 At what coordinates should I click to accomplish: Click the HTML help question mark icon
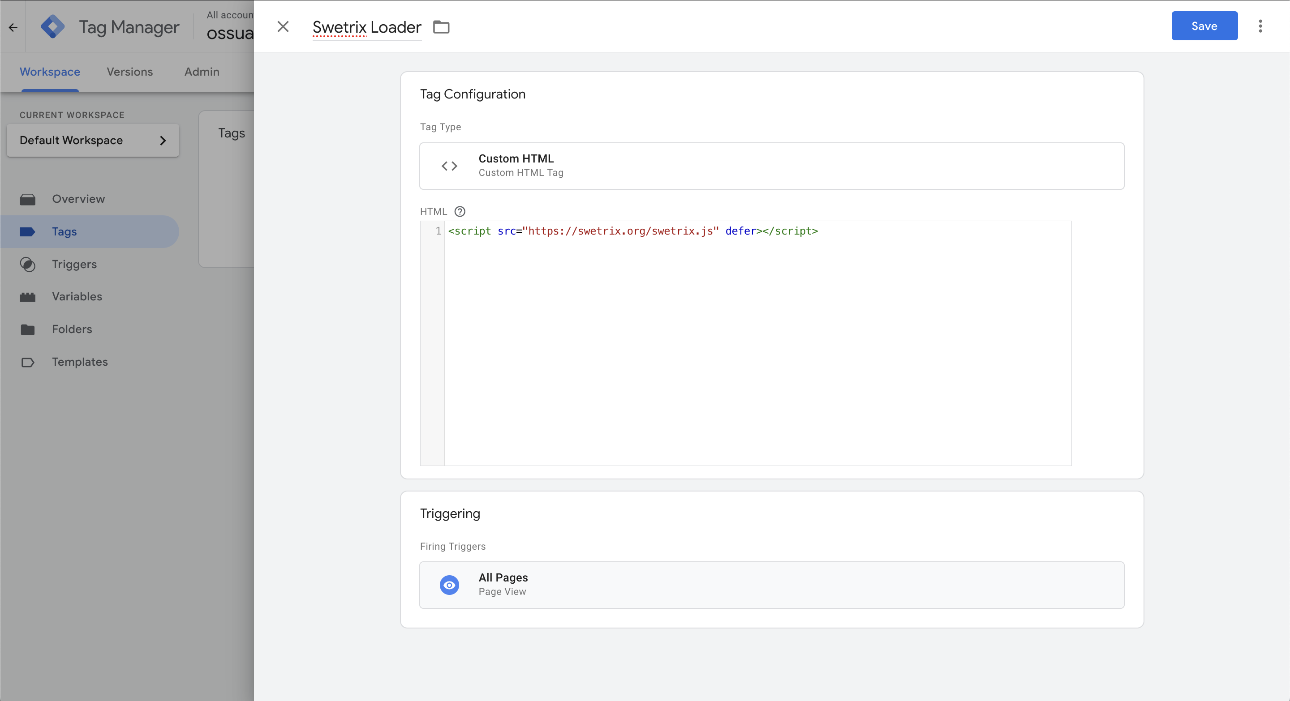click(459, 212)
